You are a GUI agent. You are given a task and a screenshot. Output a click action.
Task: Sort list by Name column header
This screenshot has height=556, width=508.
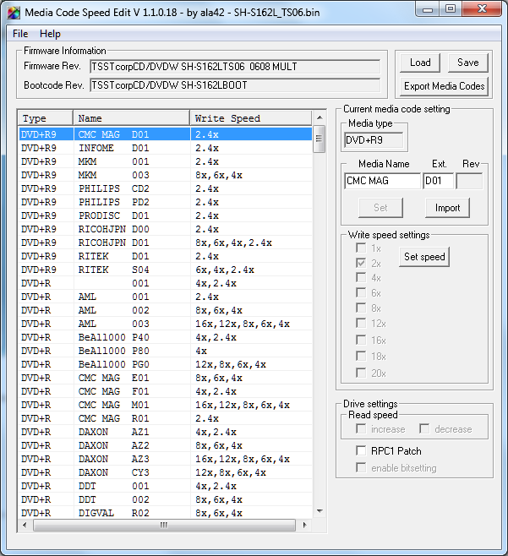(x=132, y=118)
